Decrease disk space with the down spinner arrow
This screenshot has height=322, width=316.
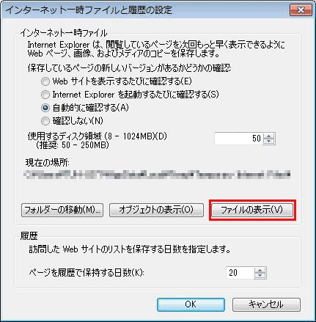pyautogui.click(x=269, y=142)
